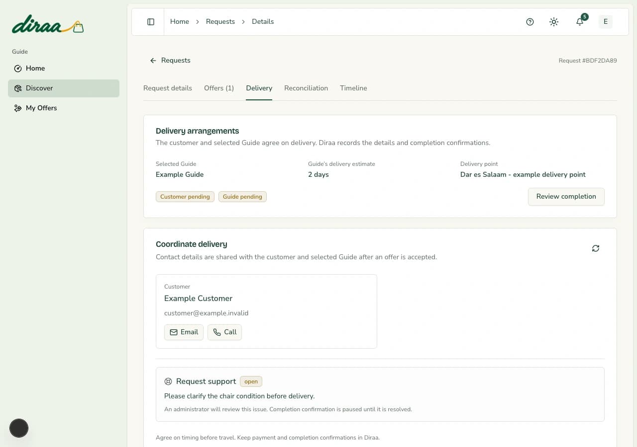Click Home in the breadcrumb

180,22
